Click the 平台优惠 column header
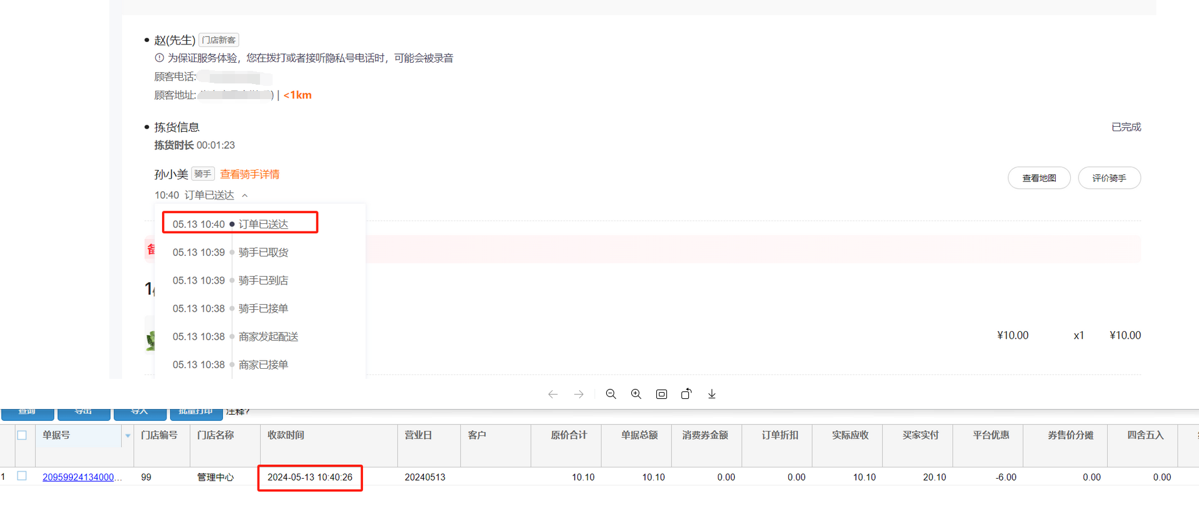This screenshot has height=515, width=1199. (991, 435)
